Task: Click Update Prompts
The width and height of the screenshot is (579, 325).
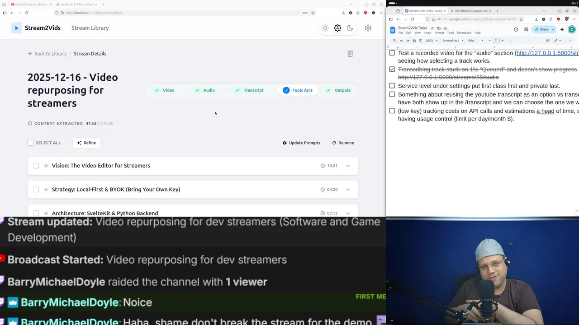Action: [301, 143]
